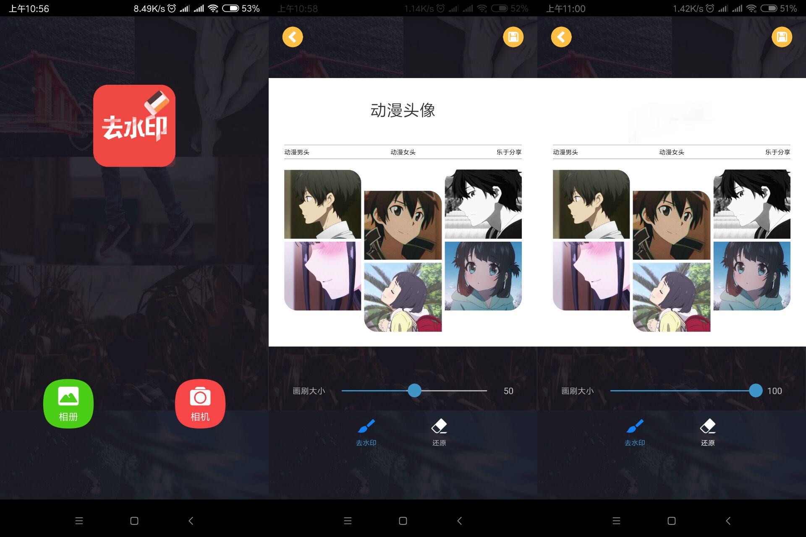Click 动漫男头 label in right screen
Screen dimensions: 806x537
click(x=565, y=152)
